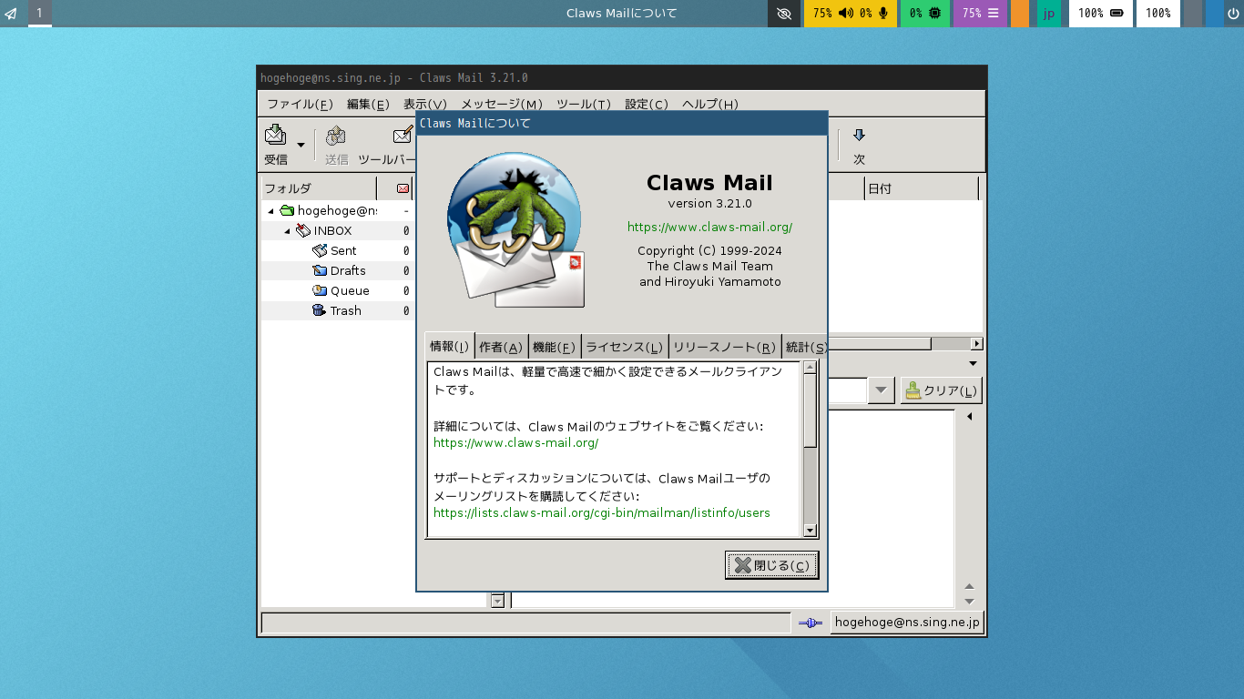
Task: Open the ツール(T) menu
Action: click(x=583, y=104)
